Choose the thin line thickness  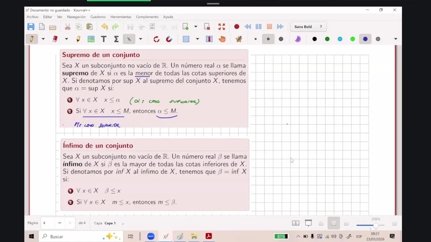(x=256, y=39)
